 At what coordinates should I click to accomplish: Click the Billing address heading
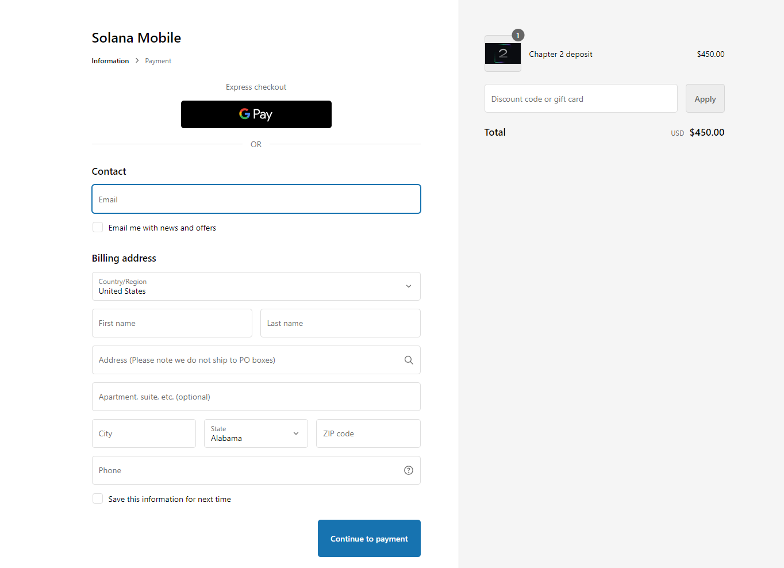124,258
